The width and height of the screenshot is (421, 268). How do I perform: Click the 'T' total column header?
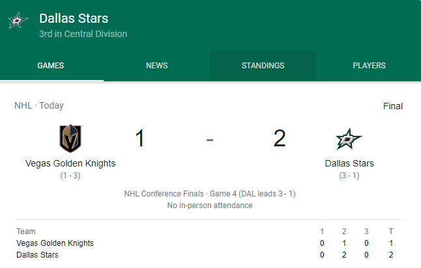click(x=391, y=232)
